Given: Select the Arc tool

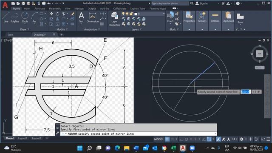Looking at the screenshot, I should point(34,17).
